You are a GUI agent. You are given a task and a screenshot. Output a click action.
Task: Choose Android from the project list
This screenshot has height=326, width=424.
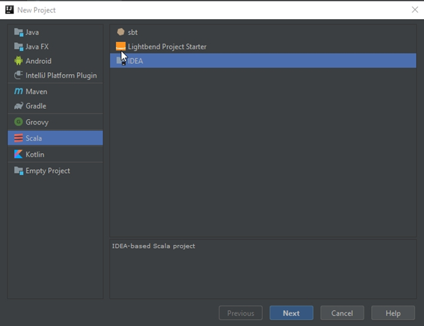(x=55, y=61)
